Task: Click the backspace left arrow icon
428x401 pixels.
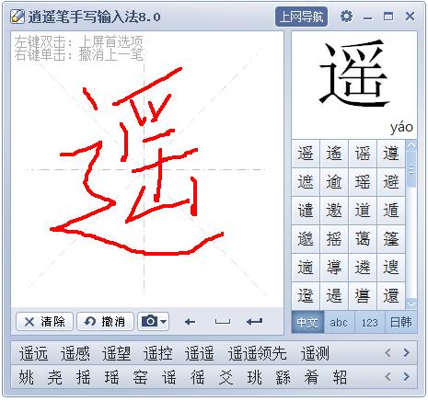Action: 191,322
